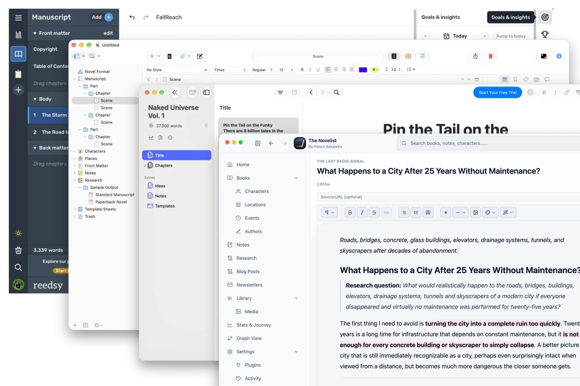Expand the Template Sheets binder folder
Screen dimensions: 580x386
click(x=75, y=209)
